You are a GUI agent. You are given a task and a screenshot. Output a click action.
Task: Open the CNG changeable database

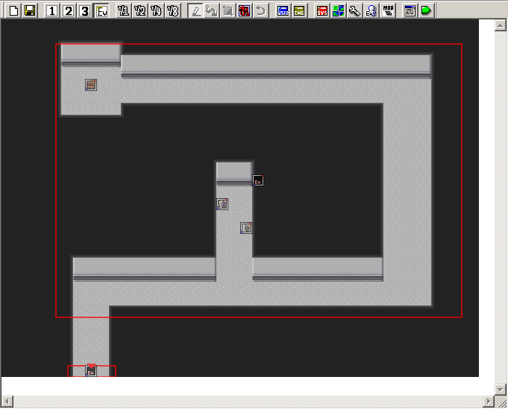(299, 10)
